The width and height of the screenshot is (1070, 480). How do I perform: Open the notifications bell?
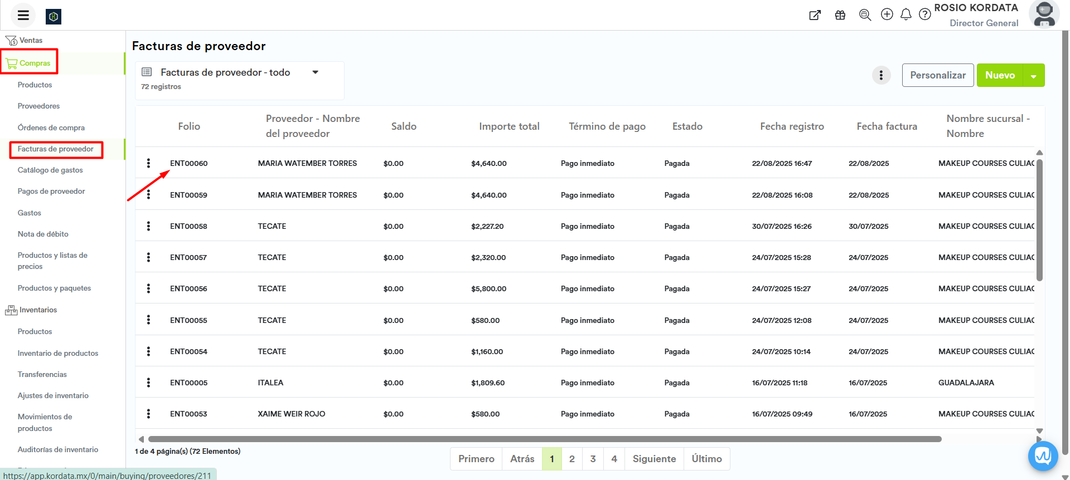tap(906, 14)
